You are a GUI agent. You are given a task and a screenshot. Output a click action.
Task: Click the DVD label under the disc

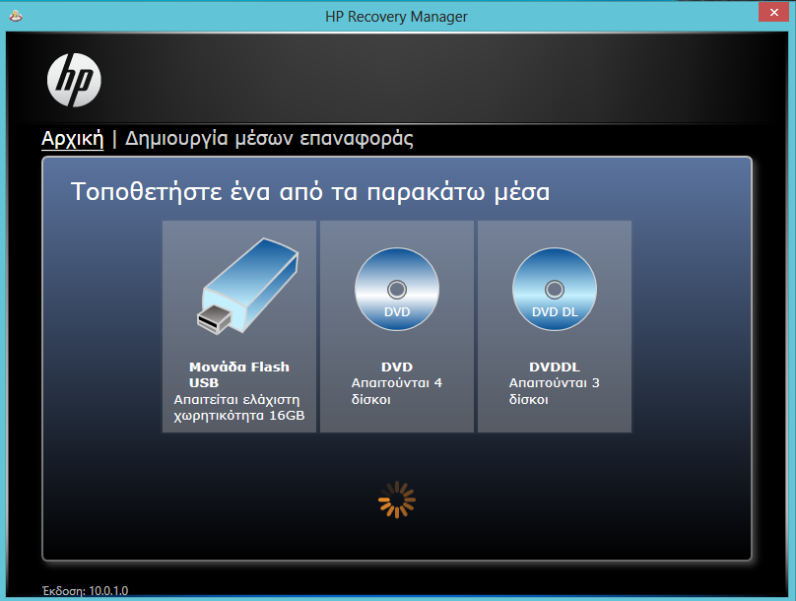pyautogui.click(x=397, y=367)
